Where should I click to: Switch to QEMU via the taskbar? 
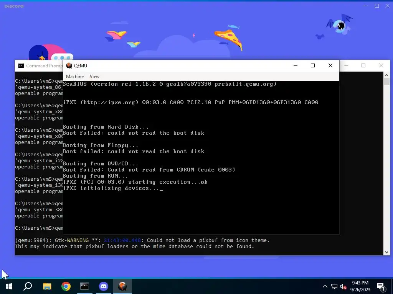(x=122, y=286)
